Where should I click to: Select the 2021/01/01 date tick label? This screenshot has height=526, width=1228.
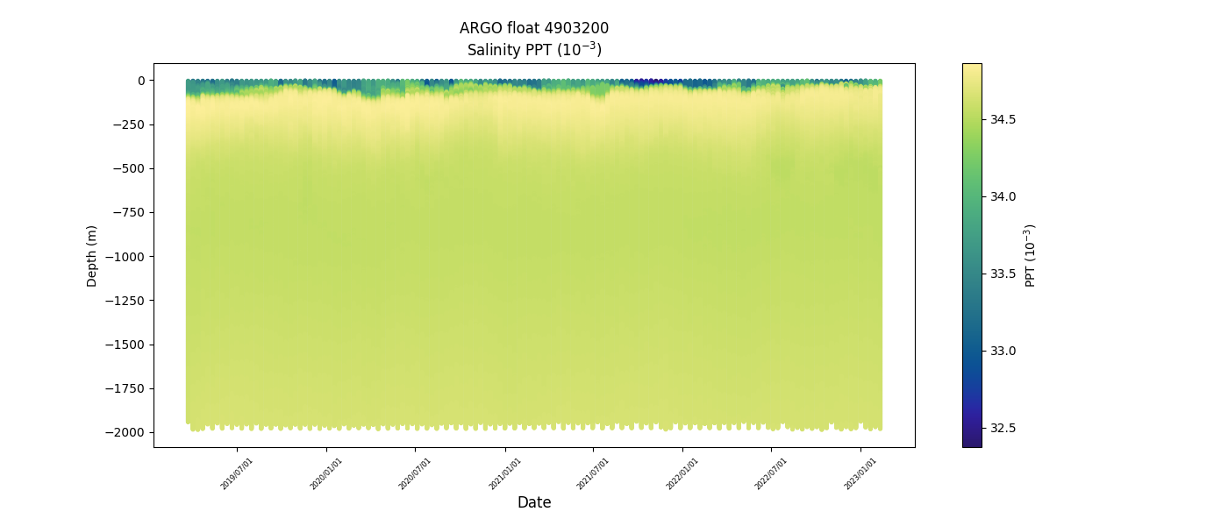pos(505,473)
